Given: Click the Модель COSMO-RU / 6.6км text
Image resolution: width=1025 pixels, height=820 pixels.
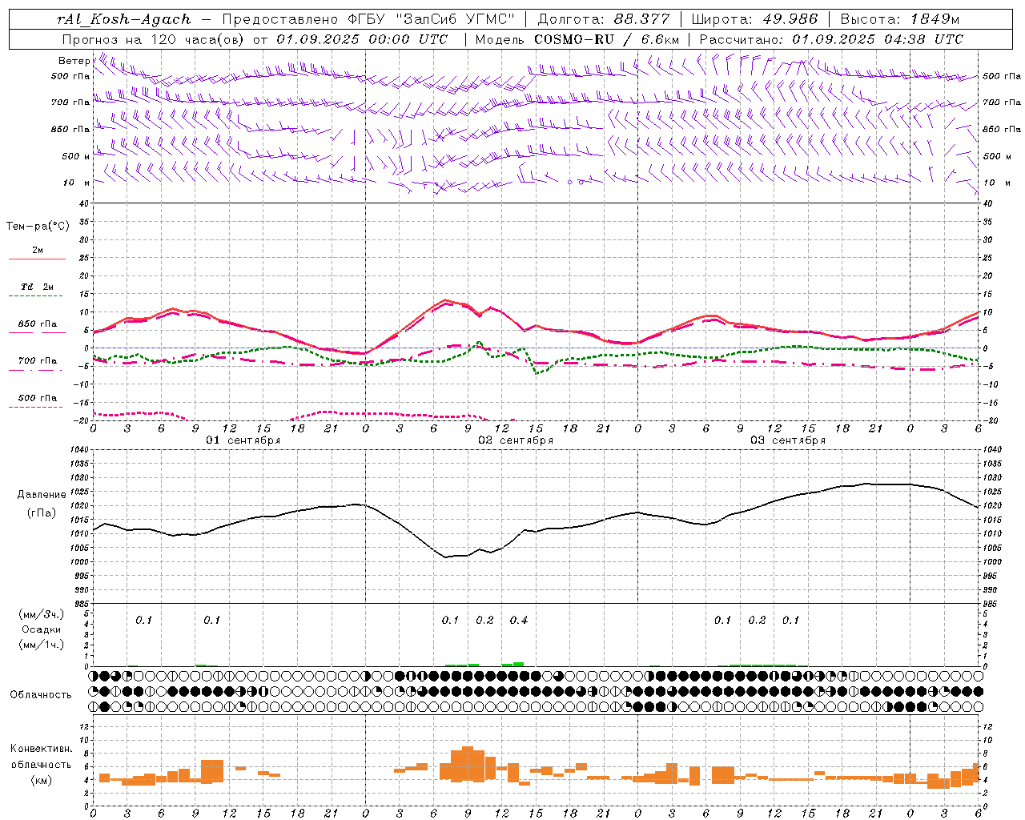Looking at the screenshot, I should (577, 39).
